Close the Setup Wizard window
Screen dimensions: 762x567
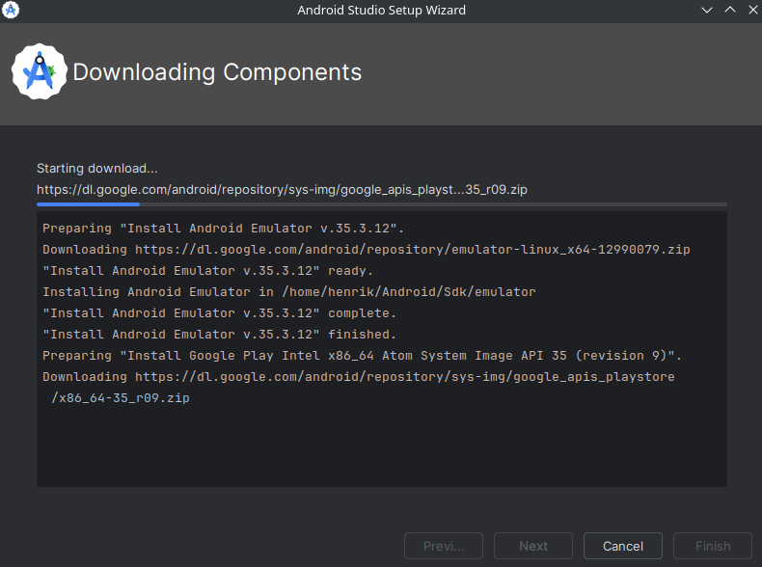[x=752, y=10]
